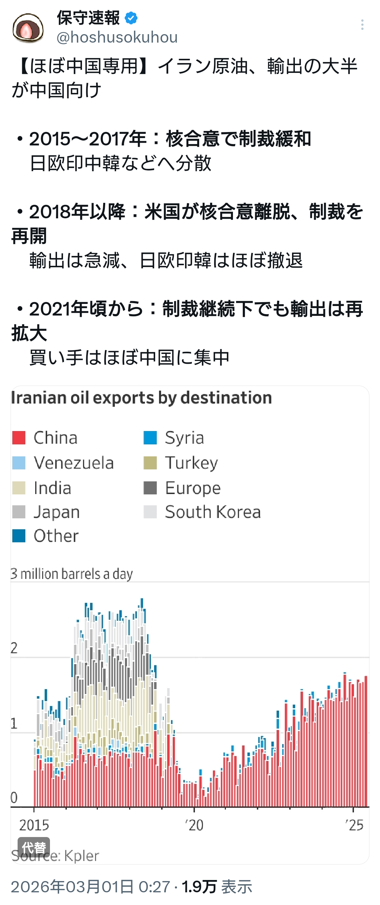This screenshot has width=380, height=905.
Task: Open the Iranian oil exports chart image
Action: tap(190, 669)
